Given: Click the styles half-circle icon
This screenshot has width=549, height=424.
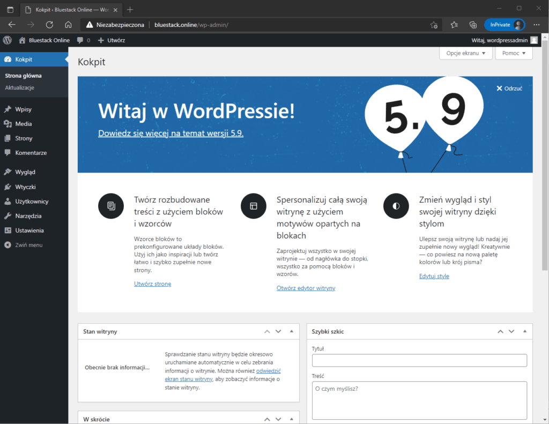Looking at the screenshot, I should tap(396, 206).
